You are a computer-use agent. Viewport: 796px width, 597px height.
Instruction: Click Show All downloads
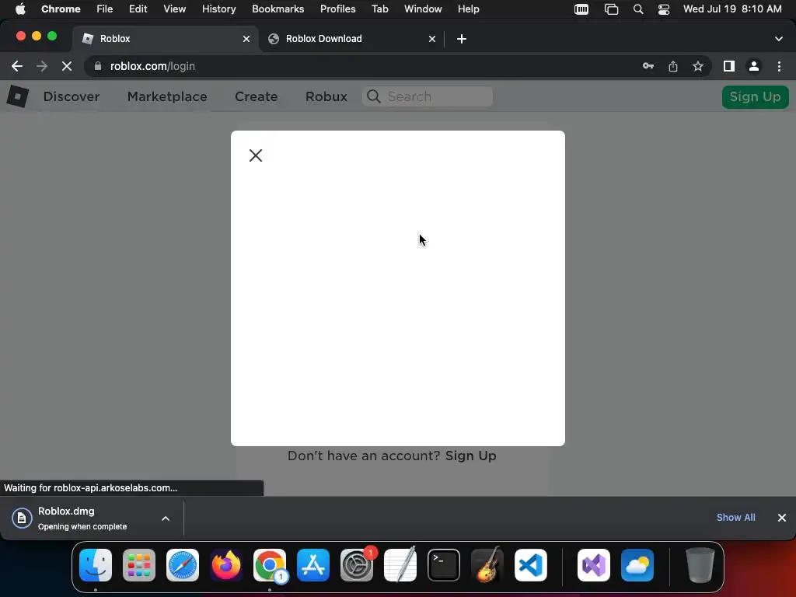point(735,517)
